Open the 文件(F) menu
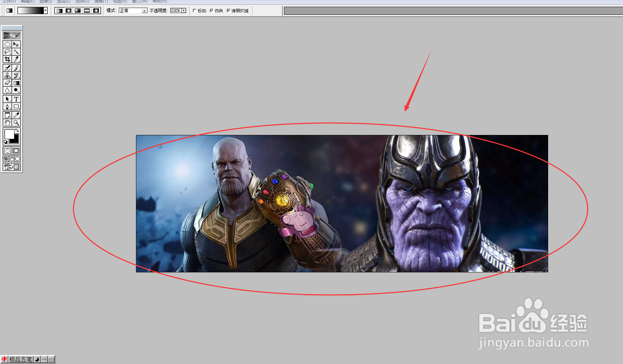Image resolution: width=623 pixels, height=364 pixels. tap(9, 1)
